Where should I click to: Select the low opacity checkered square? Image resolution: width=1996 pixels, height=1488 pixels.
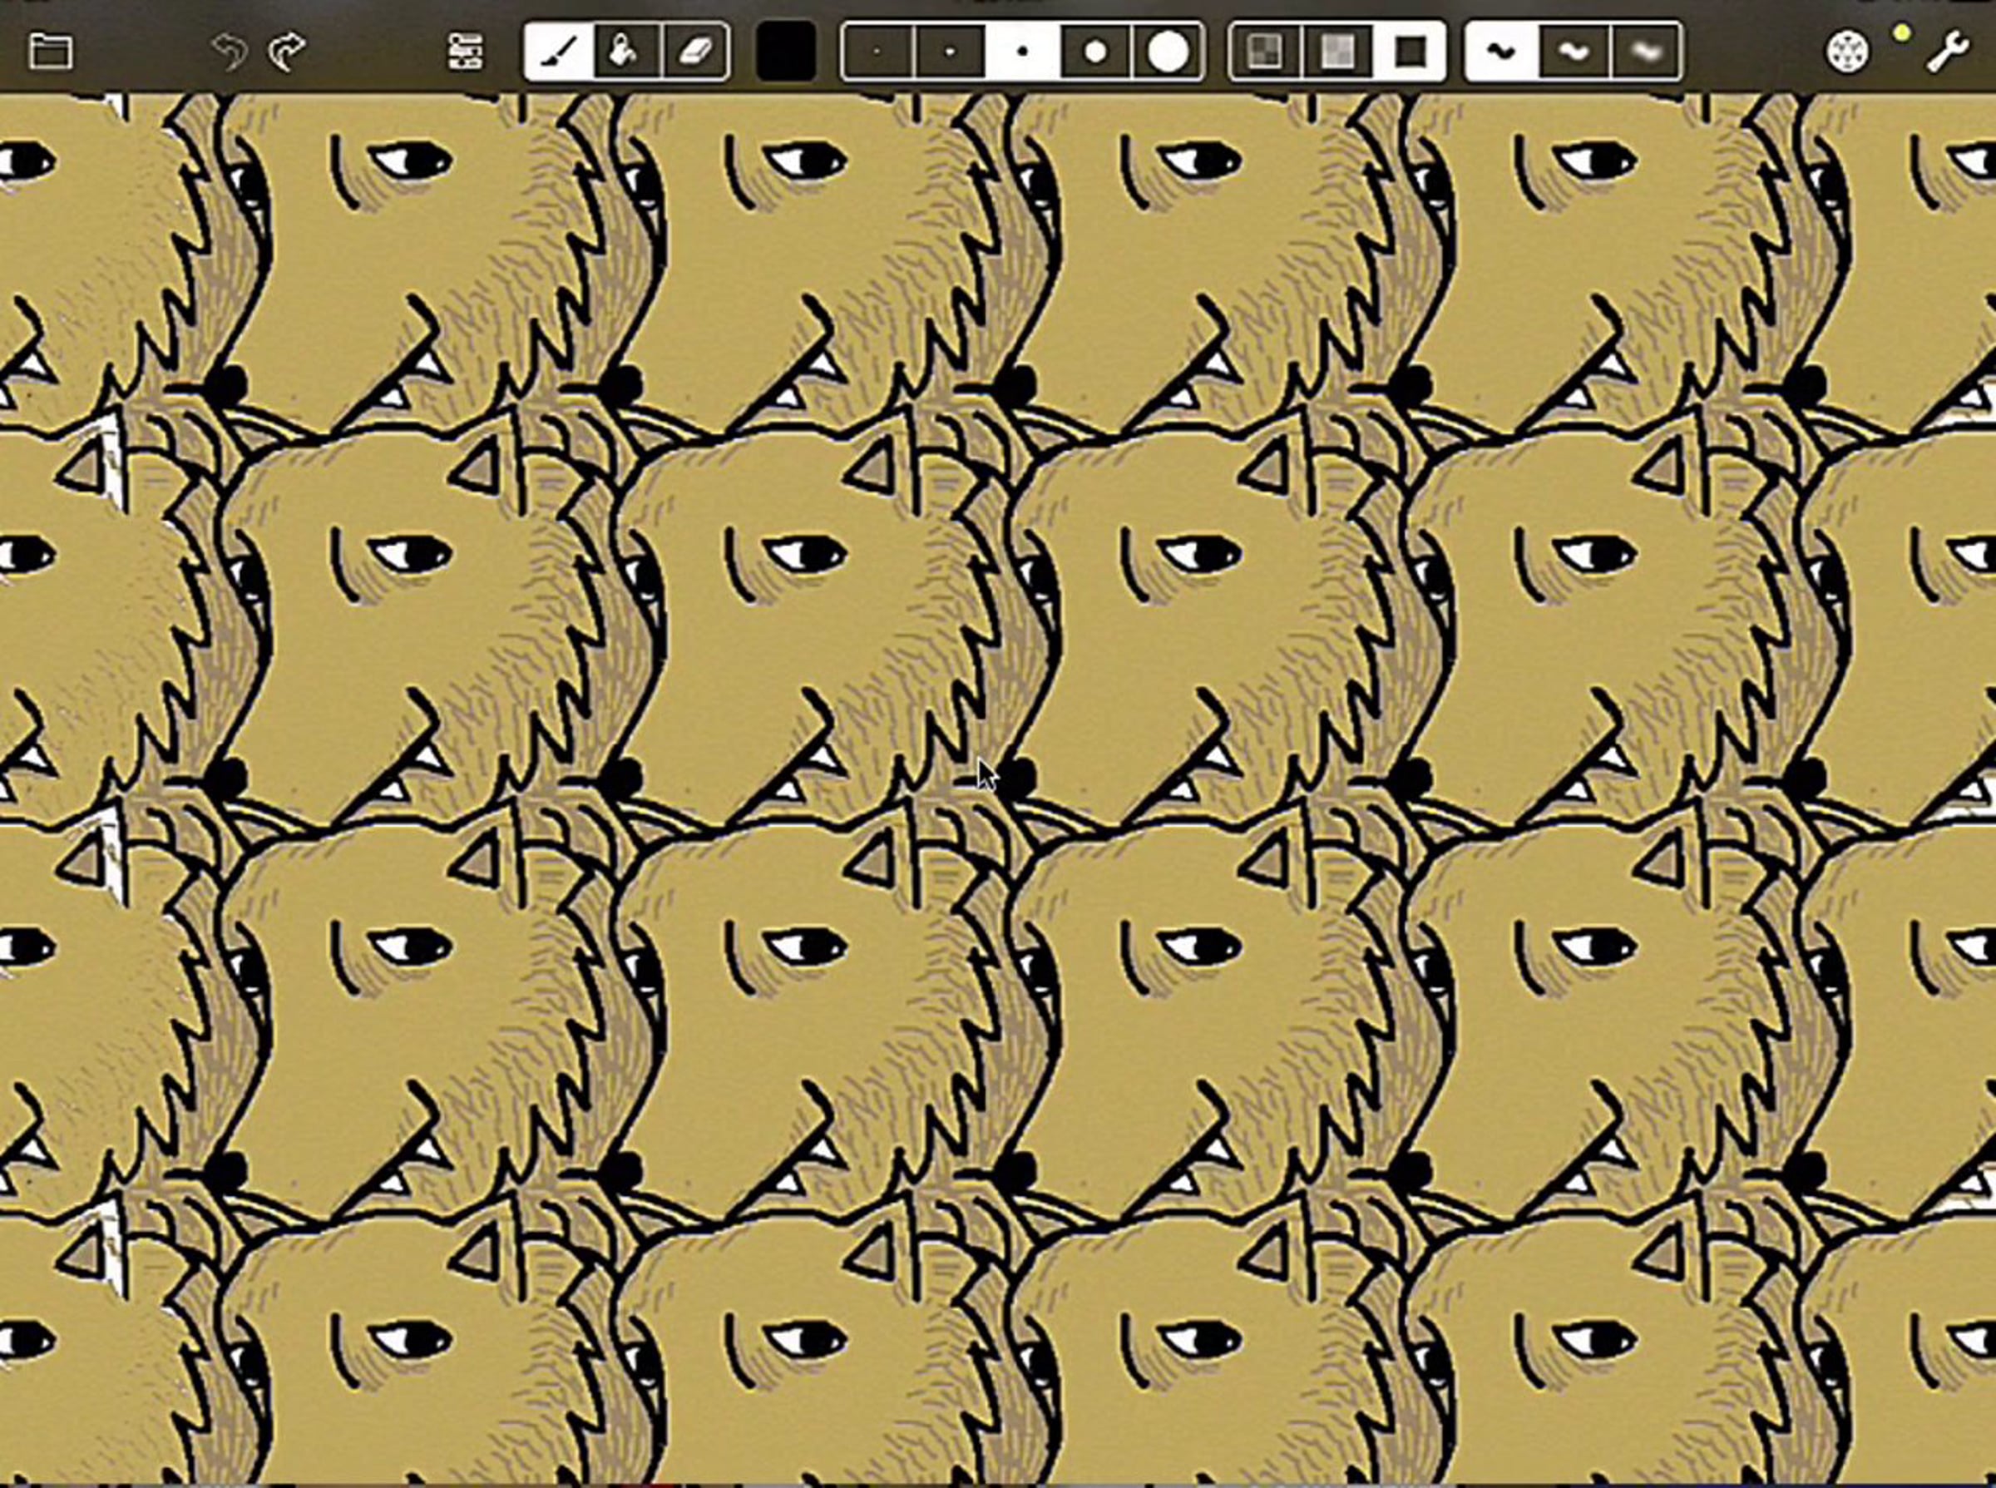click(x=1266, y=52)
